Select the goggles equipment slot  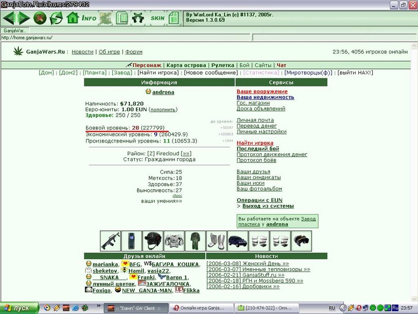(x=301, y=241)
